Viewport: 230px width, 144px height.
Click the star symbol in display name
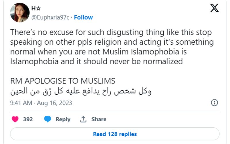tap(38, 9)
